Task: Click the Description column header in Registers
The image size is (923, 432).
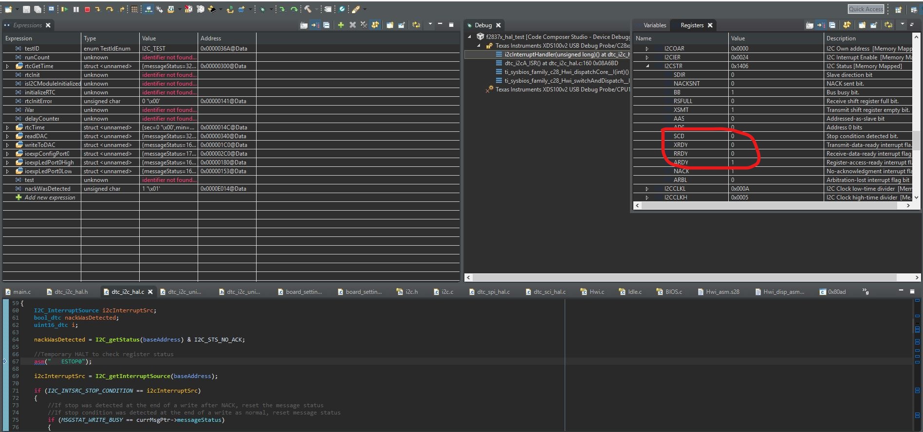Action: (868, 38)
